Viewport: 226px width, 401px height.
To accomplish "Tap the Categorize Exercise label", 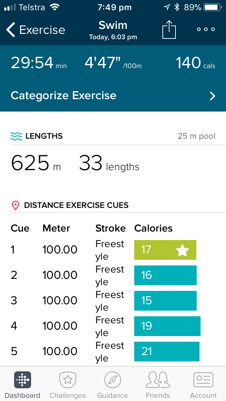I will point(64,96).
